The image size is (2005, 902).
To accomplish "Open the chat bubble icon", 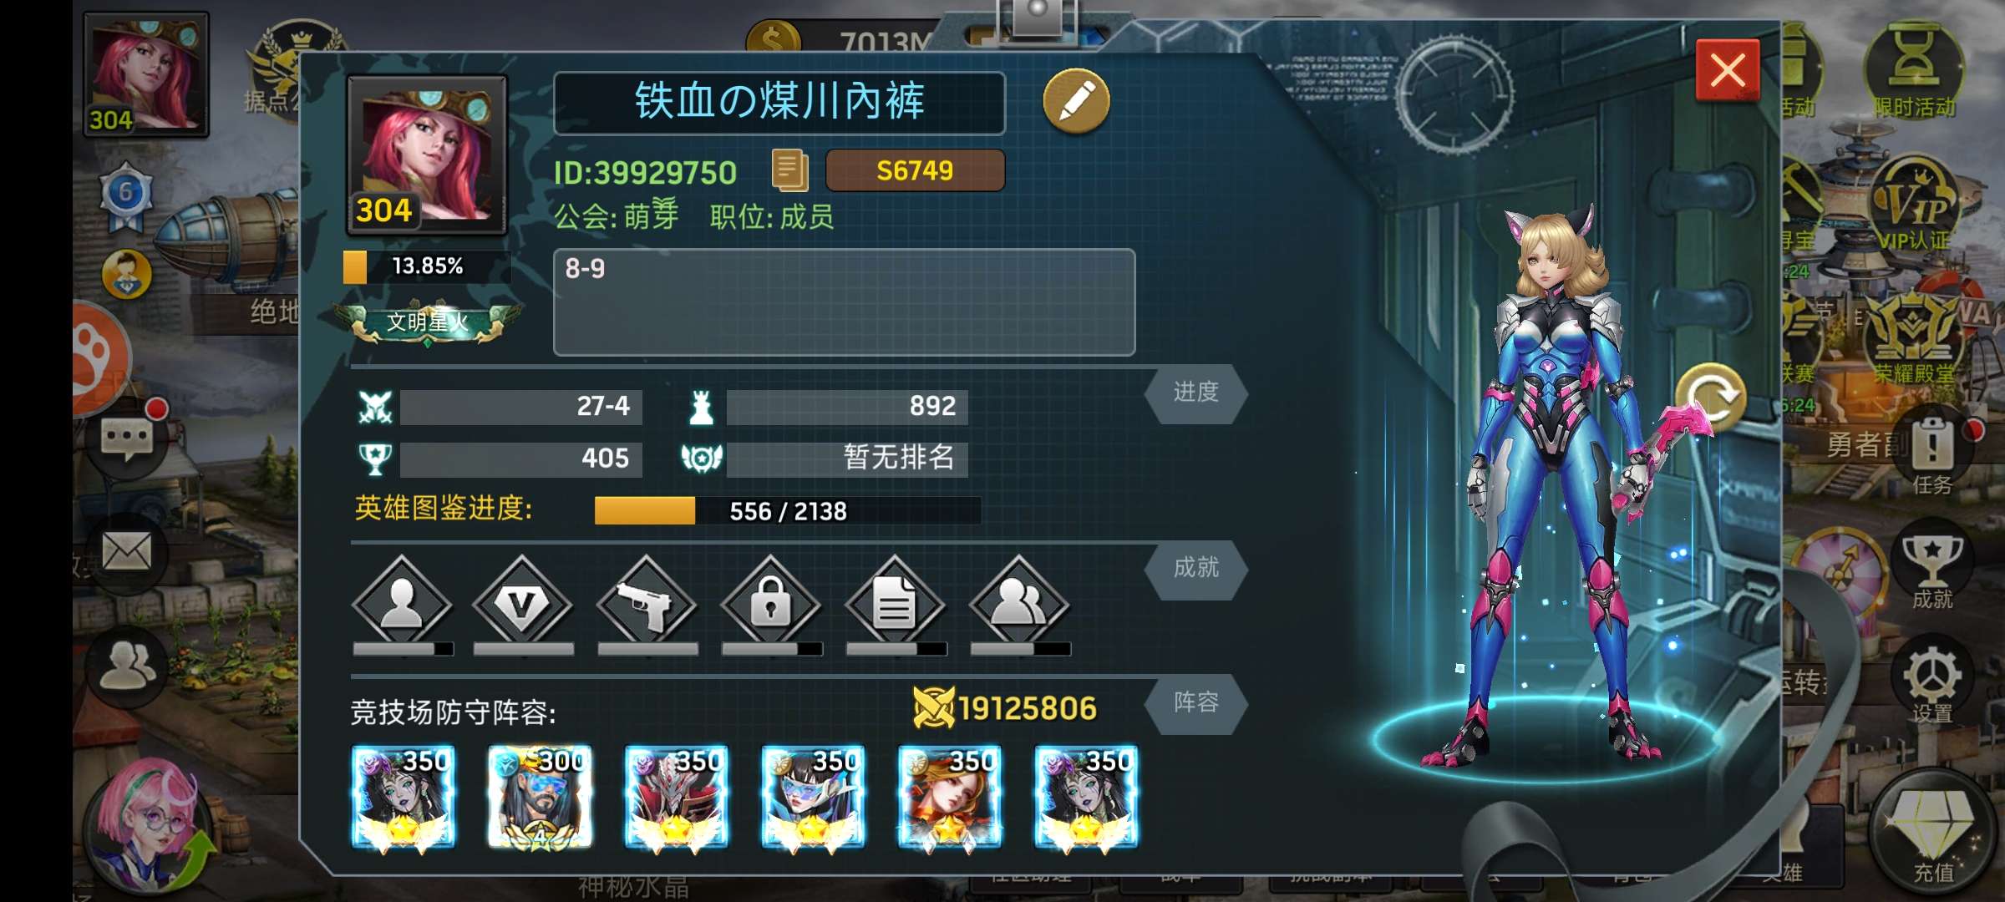I will click(127, 438).
